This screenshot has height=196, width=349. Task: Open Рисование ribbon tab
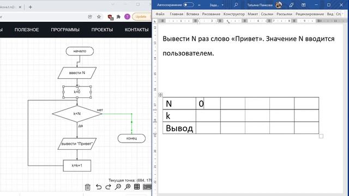[211, 14]
